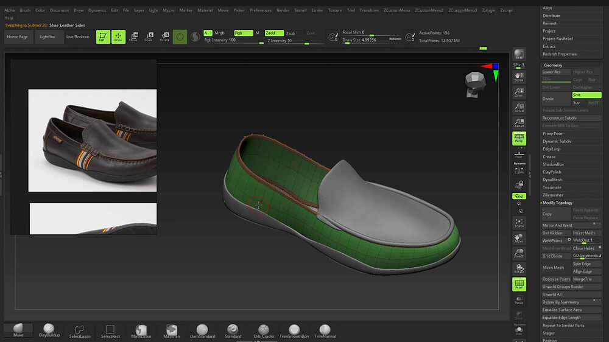
Task: Pick the DamStandard brush
Action: (202, 330)
